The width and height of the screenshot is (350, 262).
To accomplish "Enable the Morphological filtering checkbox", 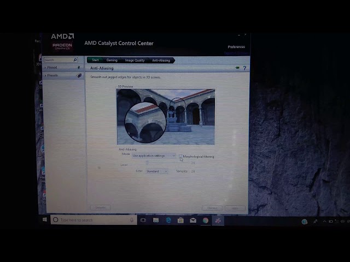I will point(180,157).
